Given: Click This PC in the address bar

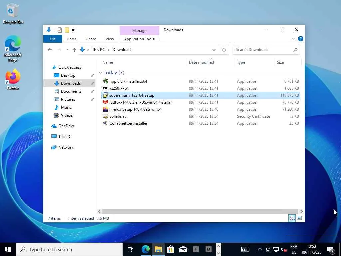Looking at the screenshot, I should (x=98, y=50).
